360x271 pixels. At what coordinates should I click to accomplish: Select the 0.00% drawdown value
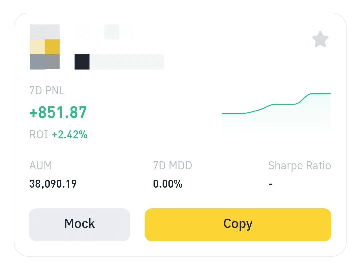point(168,184)
